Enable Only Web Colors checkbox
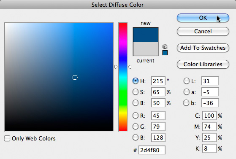This screenshot has height=159, width=236. [x=7, y=138]
